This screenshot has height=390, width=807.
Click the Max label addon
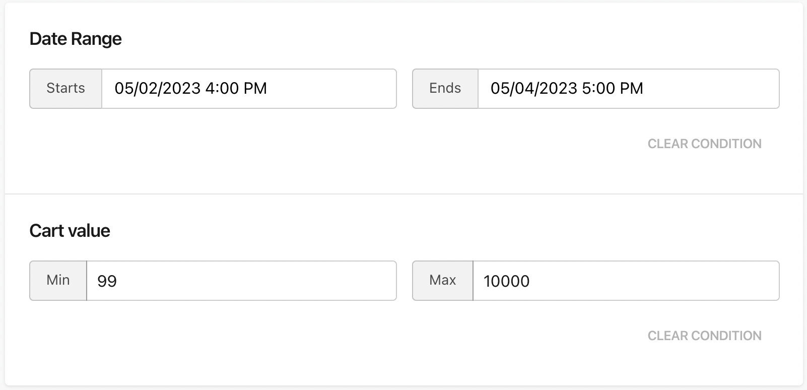click(443, 281)
